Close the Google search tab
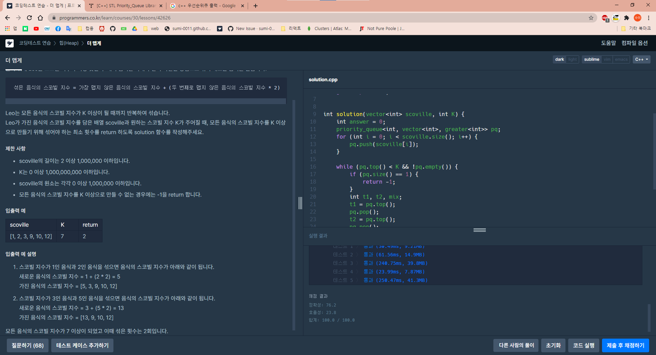 (x=243, y=6)
